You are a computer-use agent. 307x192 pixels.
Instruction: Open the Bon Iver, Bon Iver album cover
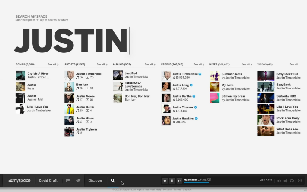[x=118, y=98]
